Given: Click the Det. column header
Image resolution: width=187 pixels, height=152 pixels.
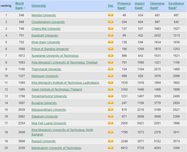Looking at the screenshot, I should coord(111,6).
